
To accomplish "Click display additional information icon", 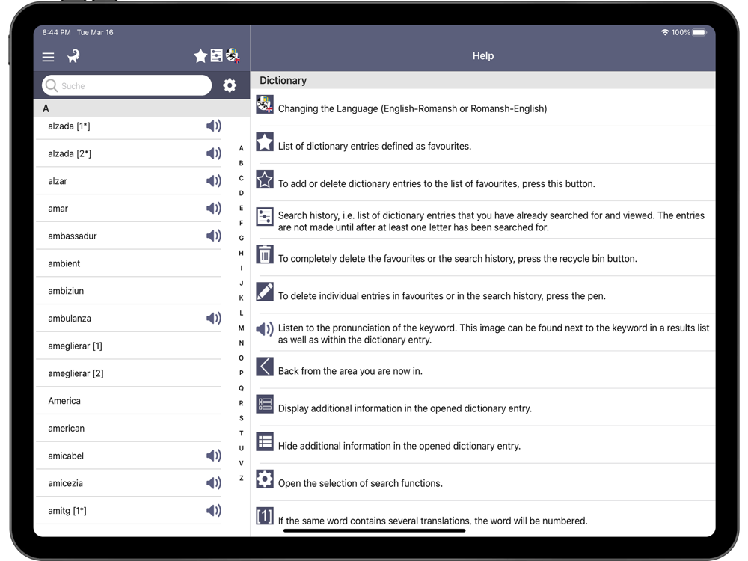I will click(265, 404).
